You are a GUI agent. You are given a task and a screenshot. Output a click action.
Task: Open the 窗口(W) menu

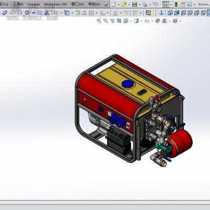[x=77, y=4]
